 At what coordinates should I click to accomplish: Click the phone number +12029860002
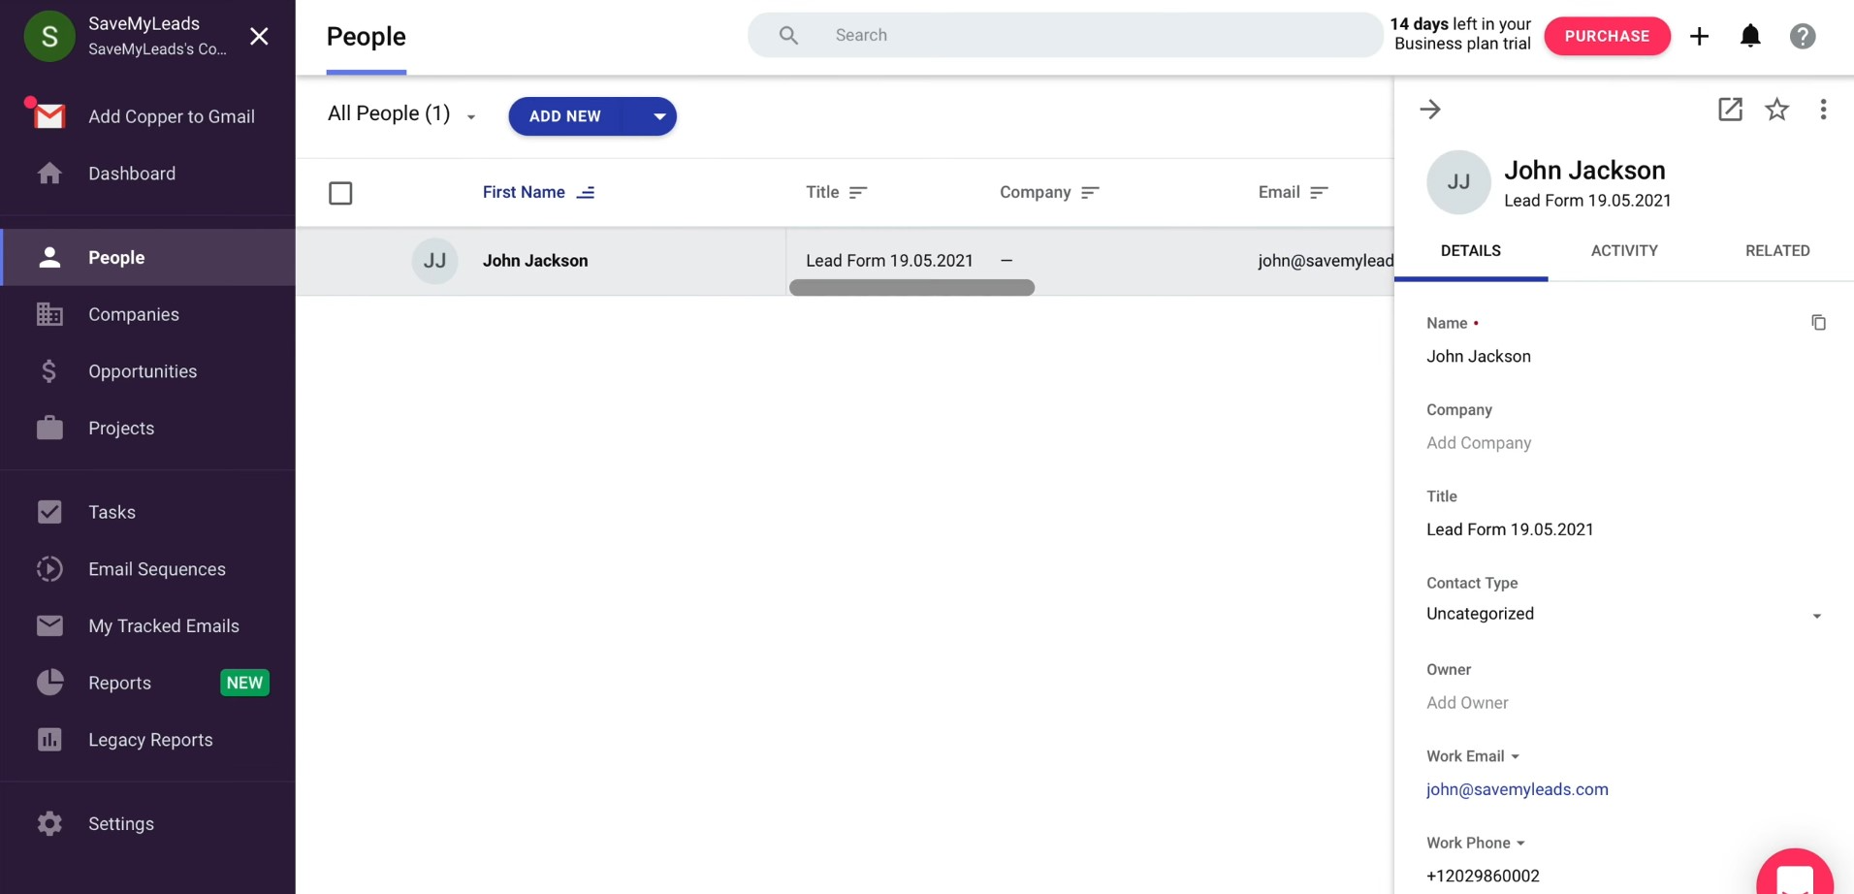tap(1483, 876)
